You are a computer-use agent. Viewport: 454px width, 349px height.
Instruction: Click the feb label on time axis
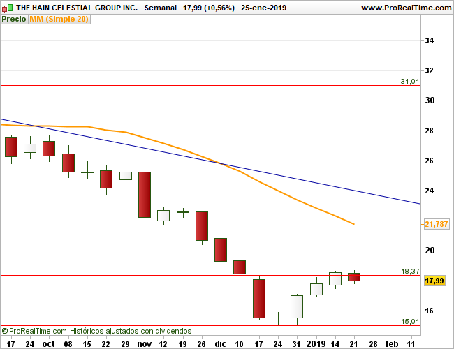392,344
